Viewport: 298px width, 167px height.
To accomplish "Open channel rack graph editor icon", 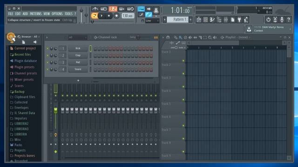I will [156, 38].
